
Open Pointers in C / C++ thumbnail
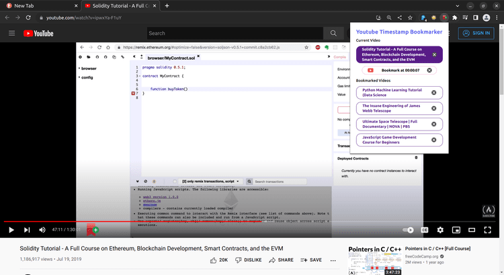(375, 260)
